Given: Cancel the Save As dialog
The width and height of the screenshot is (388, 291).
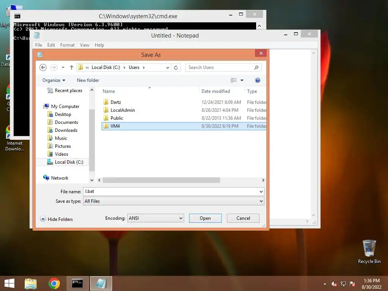Looking at the screenshot, I should pyautogui.click(x=243, y=218).
